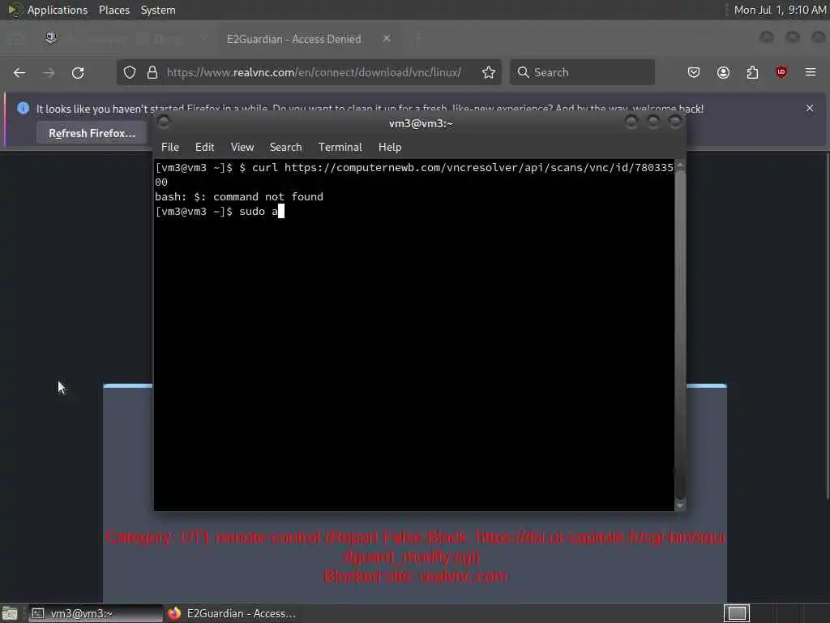Open the extensions puzzle icon

[752, 72]
